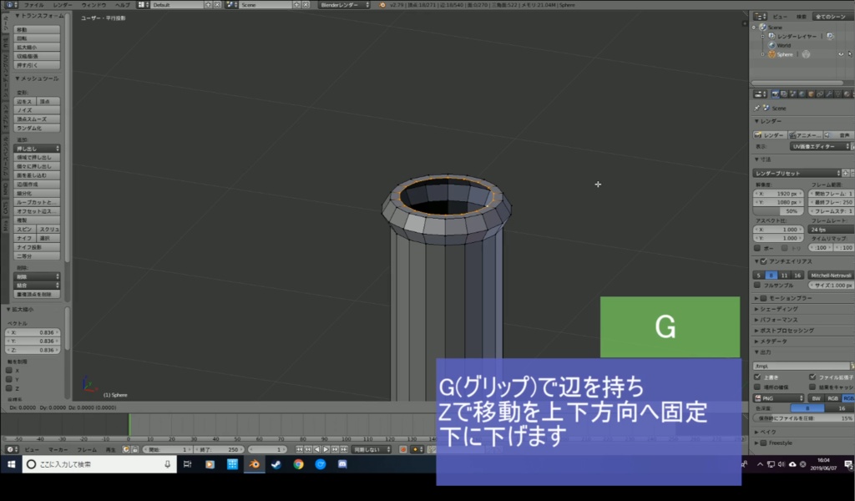Viewport: 855px width, 501px height.
Task: Open the Render tab in the Properties editor
Action: point(775,94)
